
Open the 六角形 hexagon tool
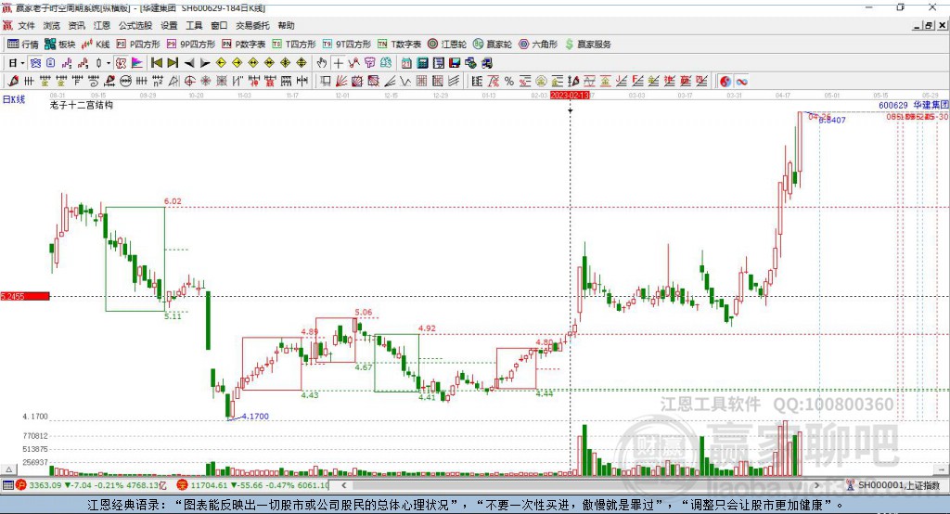[538, 45]
